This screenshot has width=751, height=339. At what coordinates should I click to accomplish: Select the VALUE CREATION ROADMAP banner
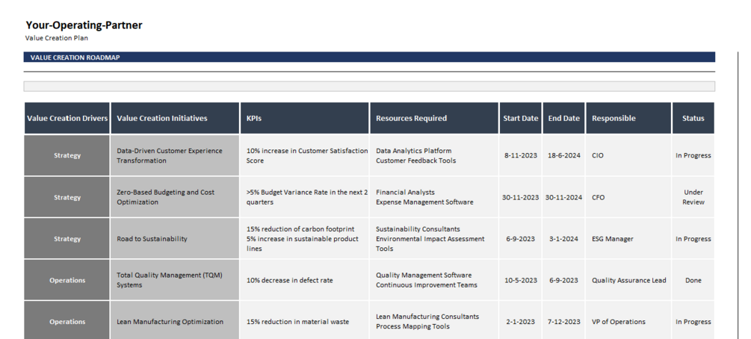tap(369, 57)
